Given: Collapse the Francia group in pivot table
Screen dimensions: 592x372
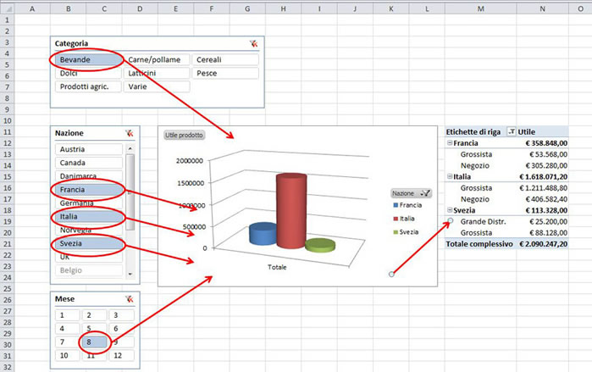Looking at the screenshot, I should [449, 143].
